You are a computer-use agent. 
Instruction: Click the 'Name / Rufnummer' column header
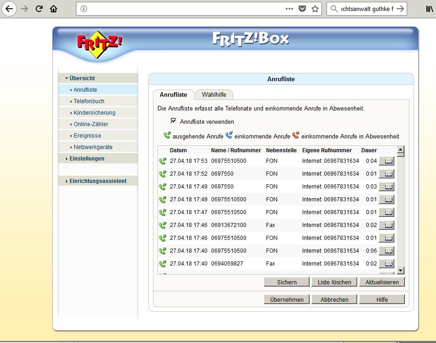tap(236, 150)
